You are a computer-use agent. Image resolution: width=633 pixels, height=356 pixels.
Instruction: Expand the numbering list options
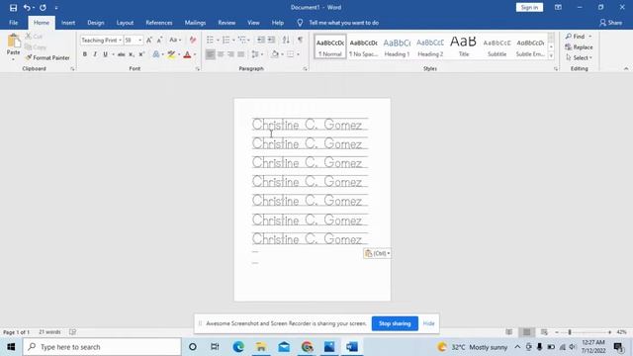[x=233, y=40]
